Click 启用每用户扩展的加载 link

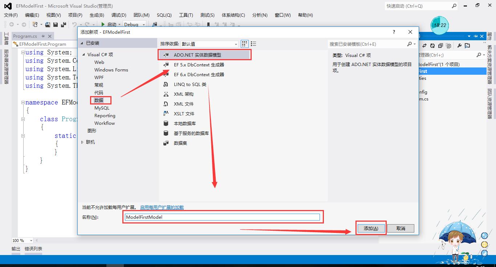[162, 208]
